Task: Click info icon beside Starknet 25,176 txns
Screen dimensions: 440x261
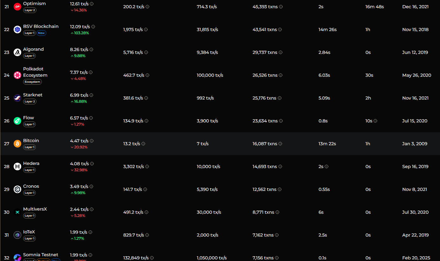Action: click(x=280, y=98)
